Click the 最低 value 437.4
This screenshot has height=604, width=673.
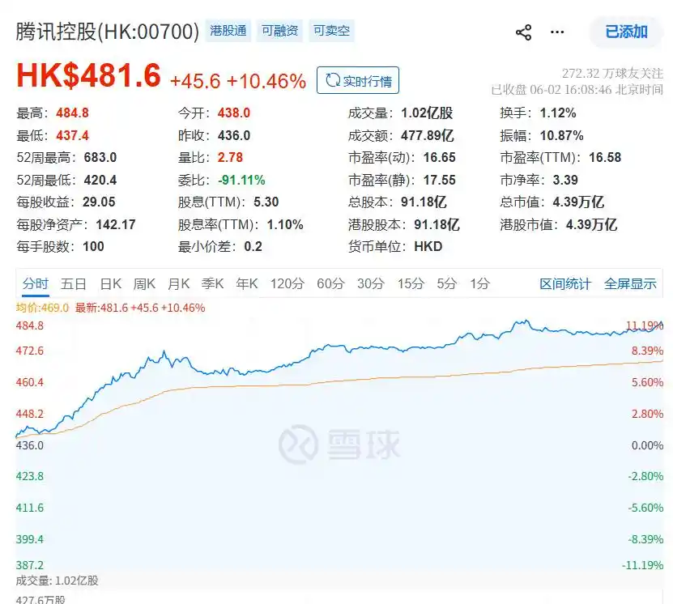(x=73, y=135)
